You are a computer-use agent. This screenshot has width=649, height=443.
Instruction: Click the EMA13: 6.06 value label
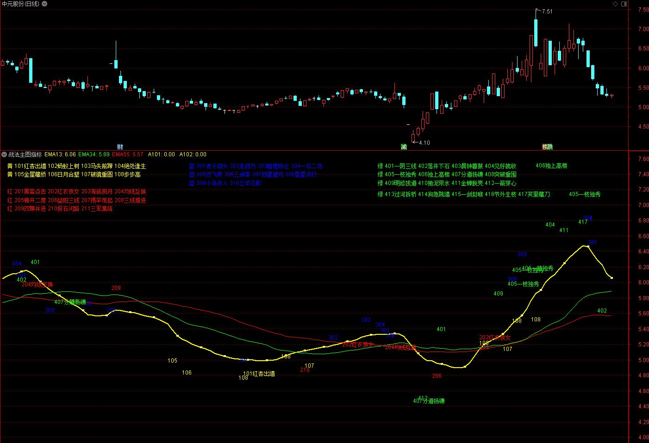pos(60,154)
